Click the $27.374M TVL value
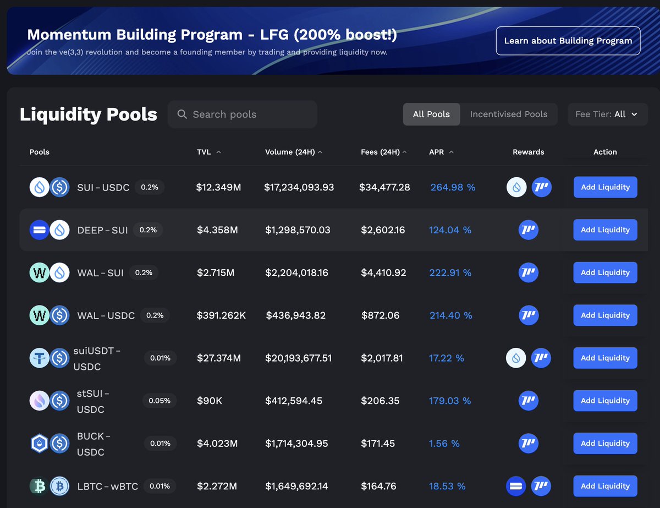This screenshot has height=508, width=660. [219, 358]
